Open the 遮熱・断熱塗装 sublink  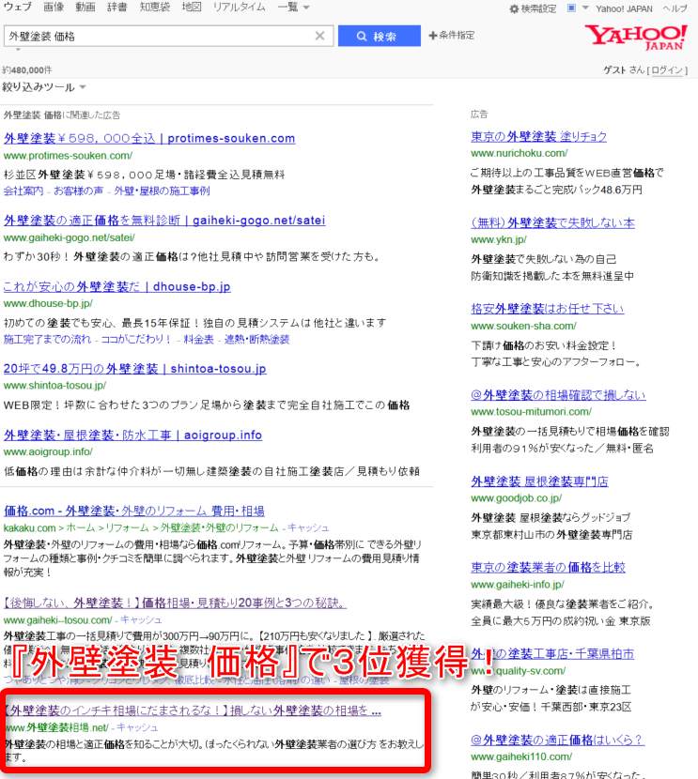tap(257, 340)
